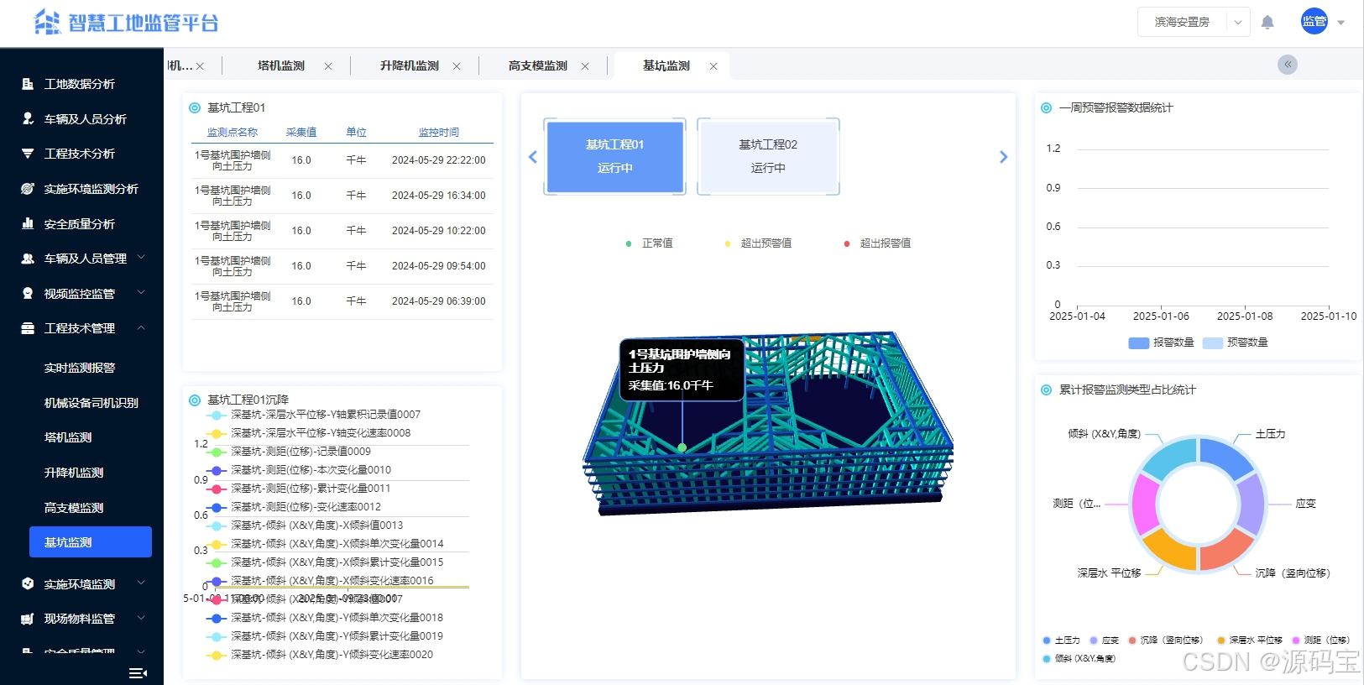Click the purple 应变 donut segment
The width and height of the screenshot is (1364, 685).
(x=1251, y=504)
